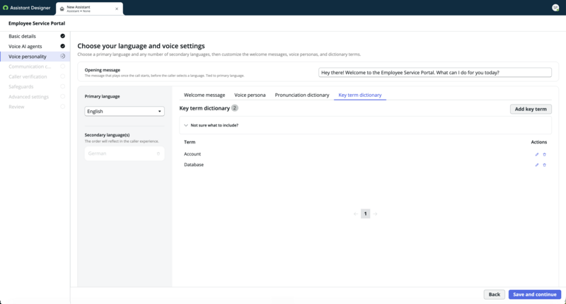This screenshot has height=304, width=566.
Task: Click the Account term row text
Action: (x=192, y=154)
